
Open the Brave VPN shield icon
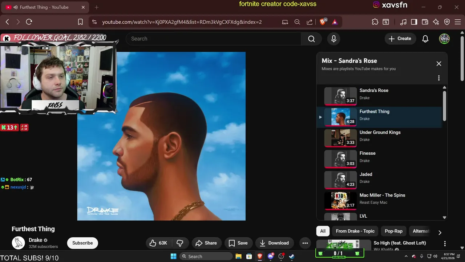447,22
